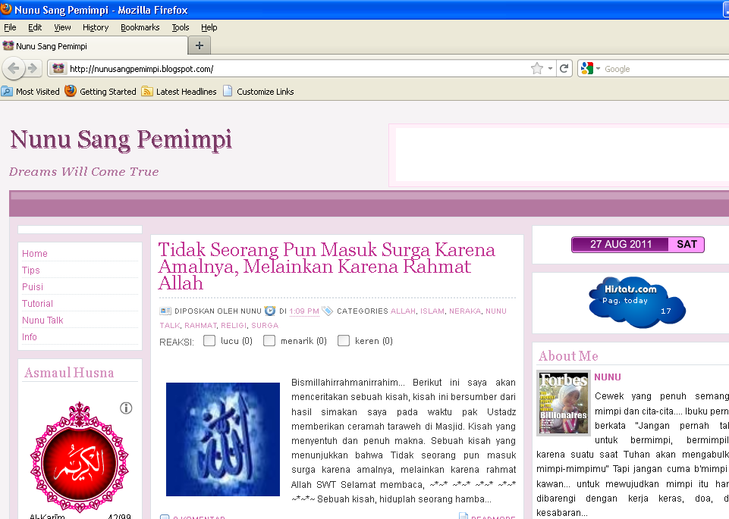
Task: Open the File menu
Action: (10, 27)
